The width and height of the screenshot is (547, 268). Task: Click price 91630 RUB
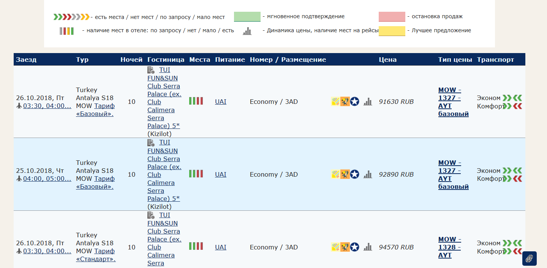tap(396, 102)
